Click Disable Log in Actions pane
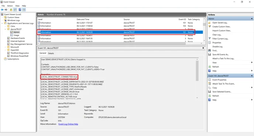Image resolution: width=254 pixels, height=136 pixels. [217, 47]
